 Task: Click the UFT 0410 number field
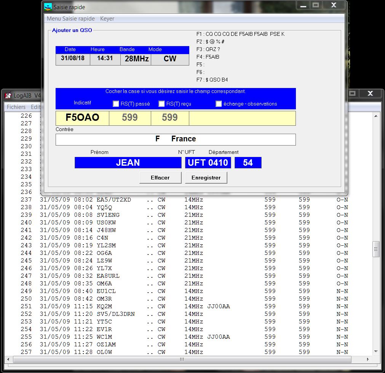click(x=208, y=163)
